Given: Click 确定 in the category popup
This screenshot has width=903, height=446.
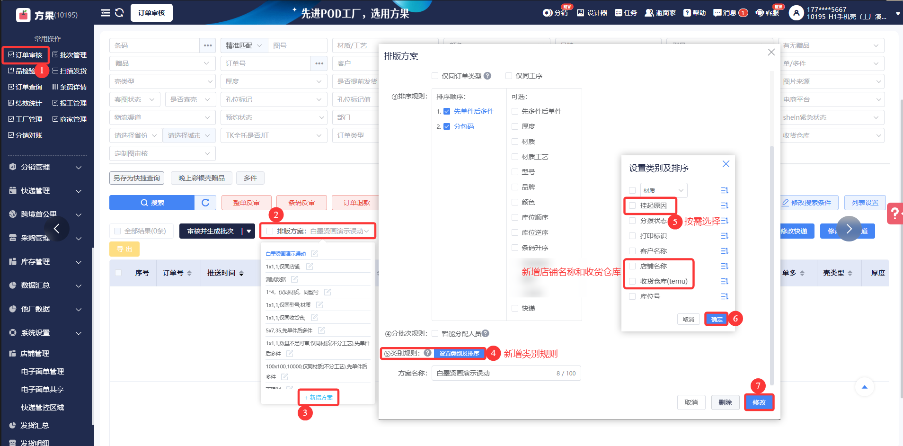Looking at the screenshot, I should [x=717, y=319].
